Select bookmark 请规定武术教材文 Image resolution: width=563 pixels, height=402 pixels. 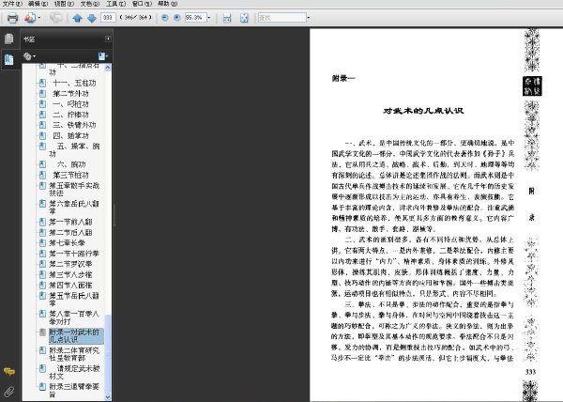click(74, 372)
